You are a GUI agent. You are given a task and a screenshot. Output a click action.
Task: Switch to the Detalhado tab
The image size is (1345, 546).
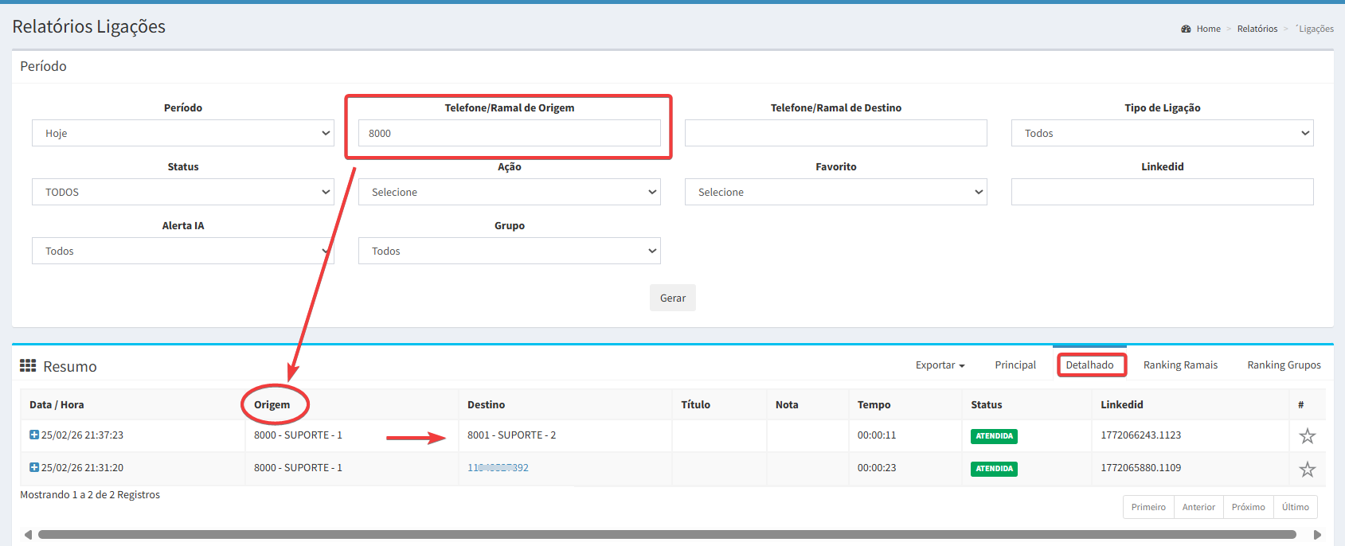(1089, 365)
